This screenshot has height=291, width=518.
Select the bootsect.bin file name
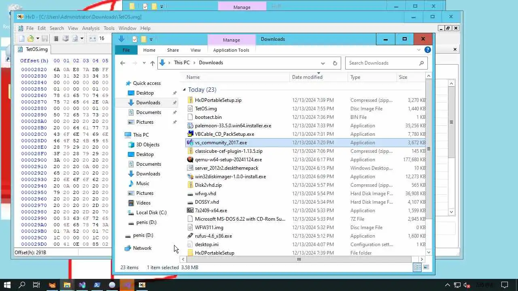pyautogui.click(x=208, y=117)
